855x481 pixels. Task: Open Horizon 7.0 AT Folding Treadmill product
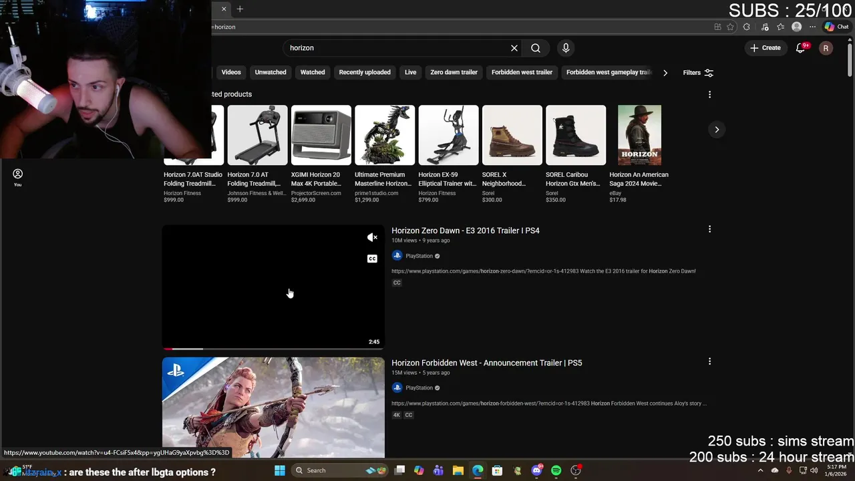(257, 154)
